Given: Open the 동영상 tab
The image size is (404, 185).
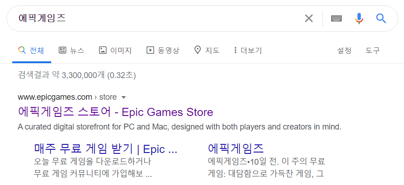Looking at the screenshot, I should (163, 50).
